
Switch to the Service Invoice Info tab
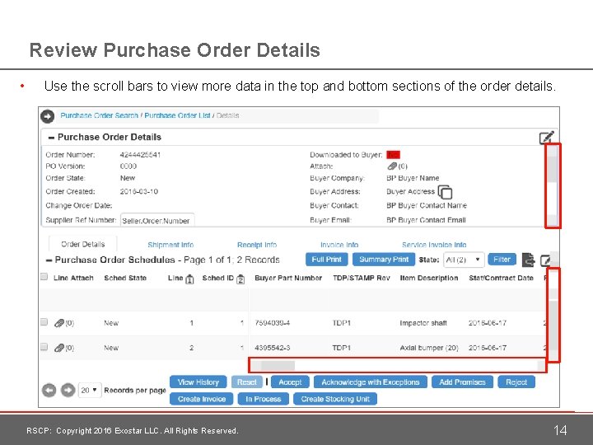434,245
